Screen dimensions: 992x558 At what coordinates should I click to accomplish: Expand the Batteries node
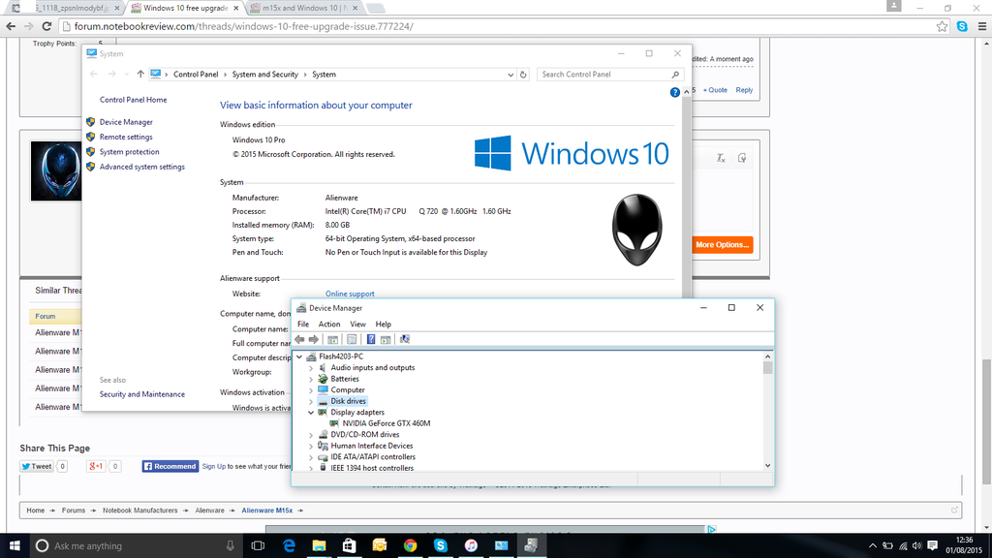(x=311, y=379)
